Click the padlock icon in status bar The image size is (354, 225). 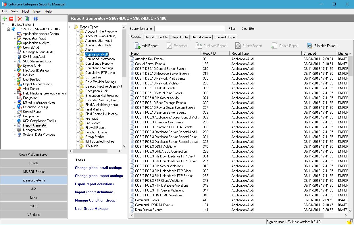tap(350, 222)
